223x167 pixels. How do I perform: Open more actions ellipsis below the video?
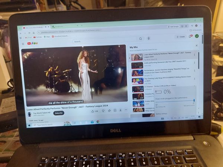point(126,110)
